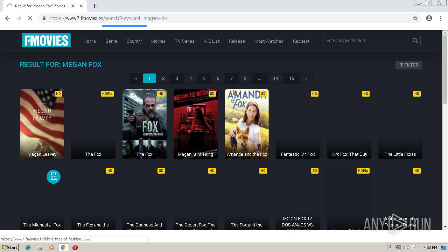Open the Home menu item
This screenshot has width=448, height=252.
(x=90, y=41)
